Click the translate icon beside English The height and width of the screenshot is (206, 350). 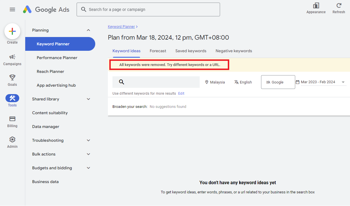pos(236,82)
